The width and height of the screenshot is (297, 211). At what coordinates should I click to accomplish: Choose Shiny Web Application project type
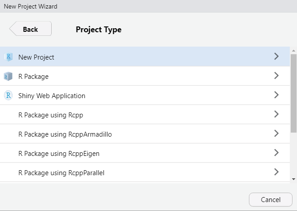coord(145,95)
